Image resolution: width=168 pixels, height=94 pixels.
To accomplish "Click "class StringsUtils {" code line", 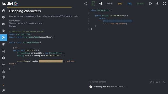I will (x=101, y=10).
